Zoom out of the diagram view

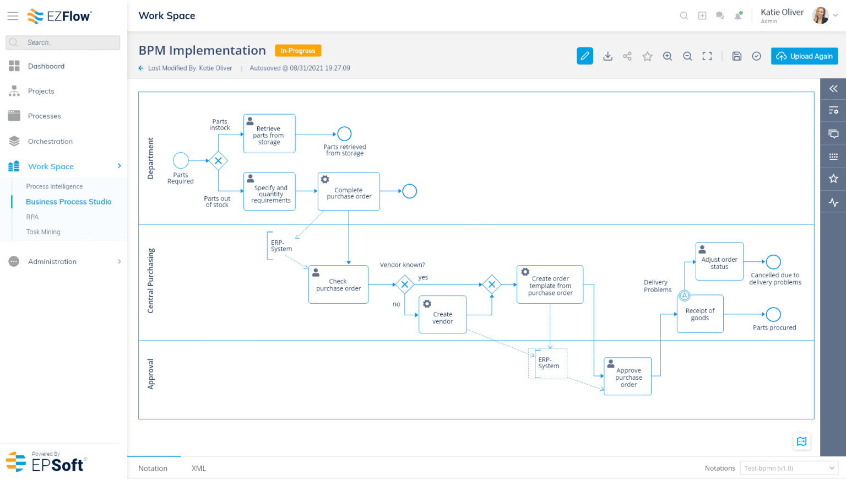tap(687, 56)
